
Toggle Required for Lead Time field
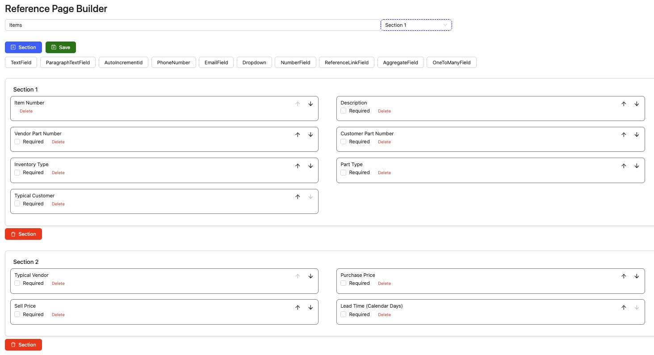click(x=344, y=314)
